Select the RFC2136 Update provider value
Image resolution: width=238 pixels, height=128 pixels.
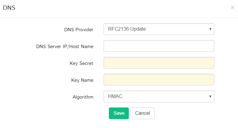coord(127,29)
